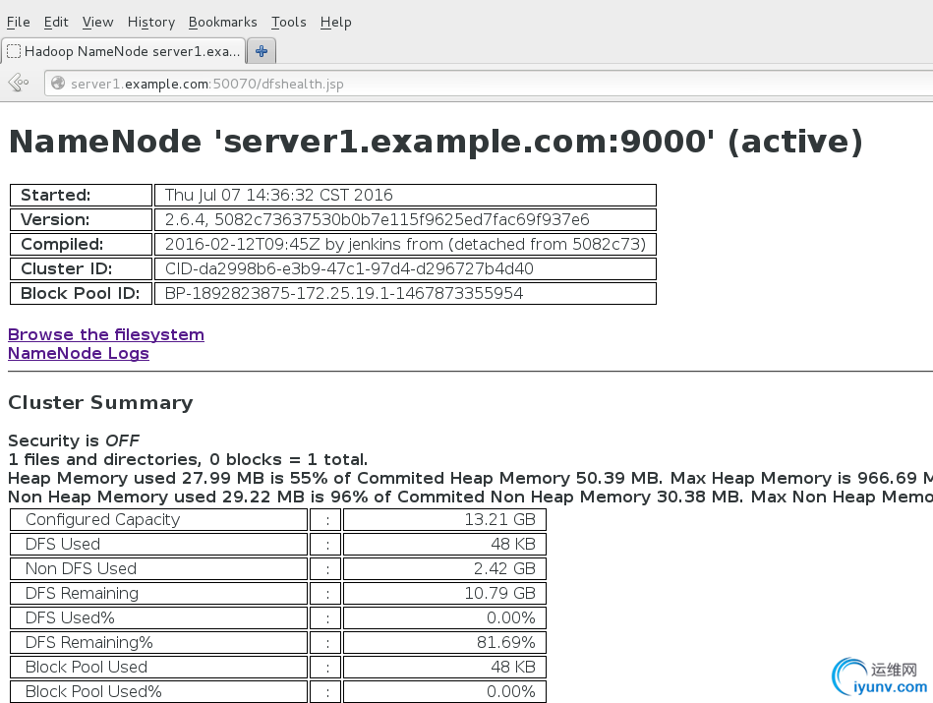Click the Heap Memory used line

pyautogui.click(x=470, y=478)
